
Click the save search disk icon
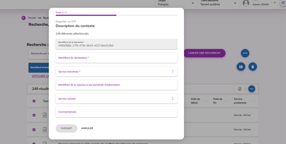pos(241,67)
